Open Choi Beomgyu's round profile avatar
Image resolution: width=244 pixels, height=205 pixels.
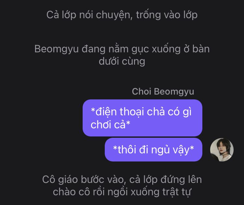[222, 150]
